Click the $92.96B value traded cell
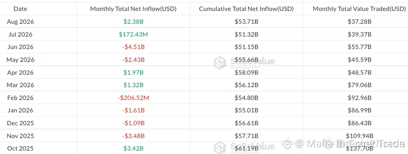Viewport: 408px width, 154px height. [x=360, y=98]
